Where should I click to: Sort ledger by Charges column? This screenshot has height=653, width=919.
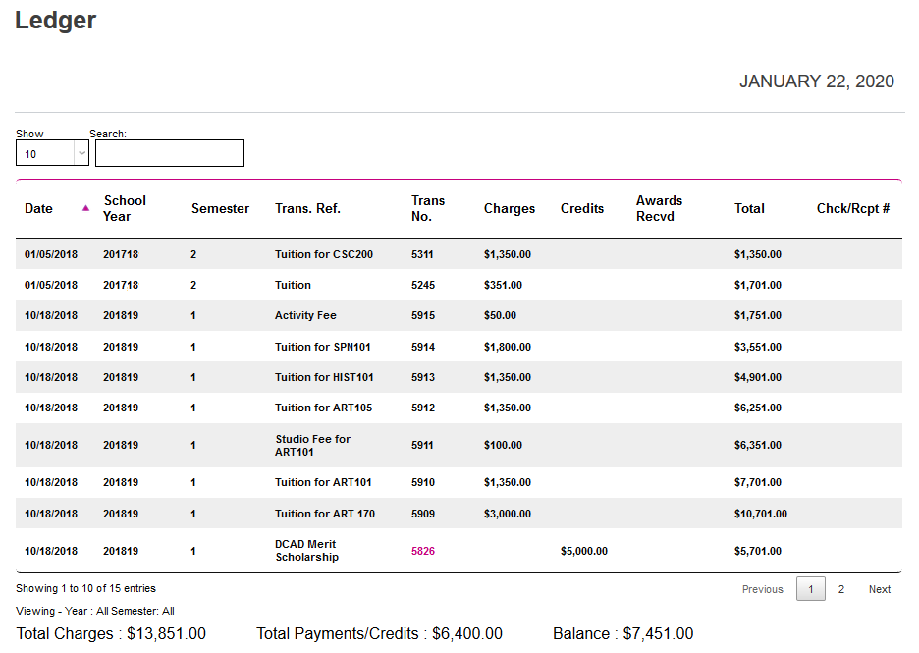coord(509,208)
